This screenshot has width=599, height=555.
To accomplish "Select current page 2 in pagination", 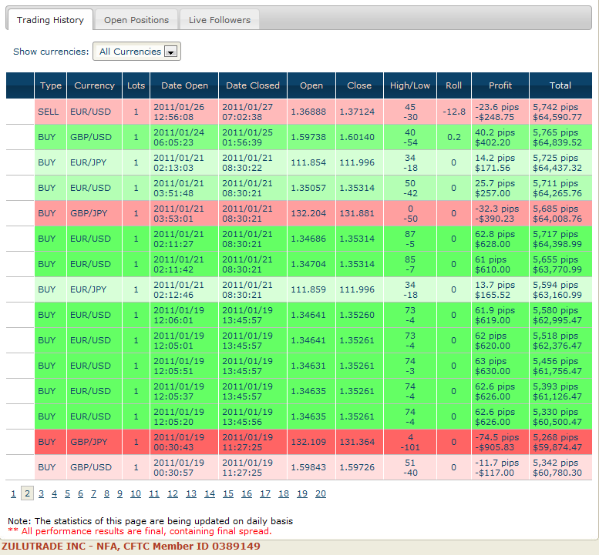I will pyautogui.click(x=27, y=493).
